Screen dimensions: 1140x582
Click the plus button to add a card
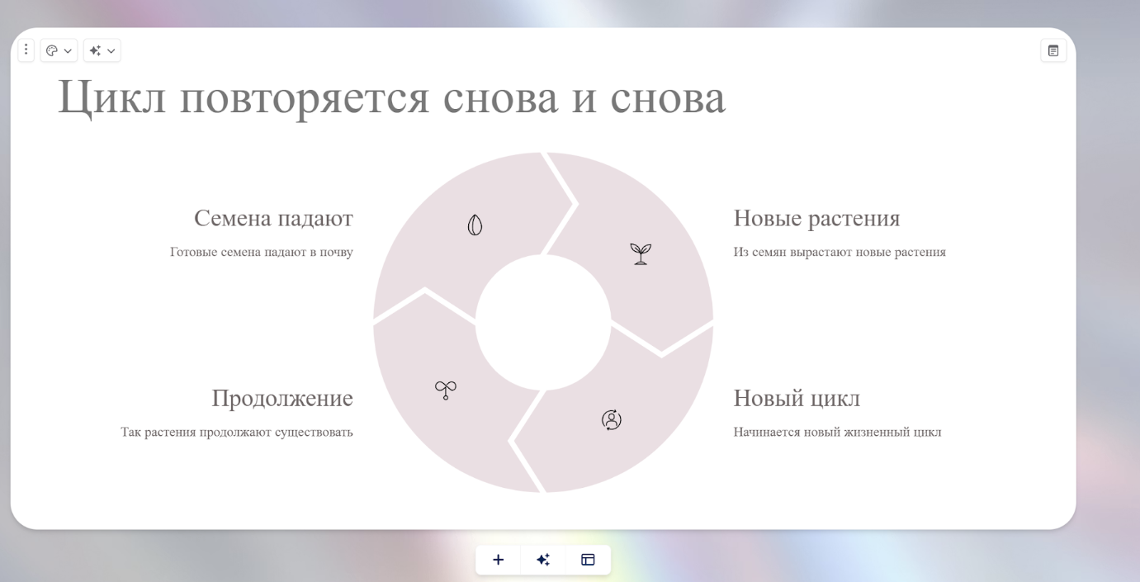(498, 560)
